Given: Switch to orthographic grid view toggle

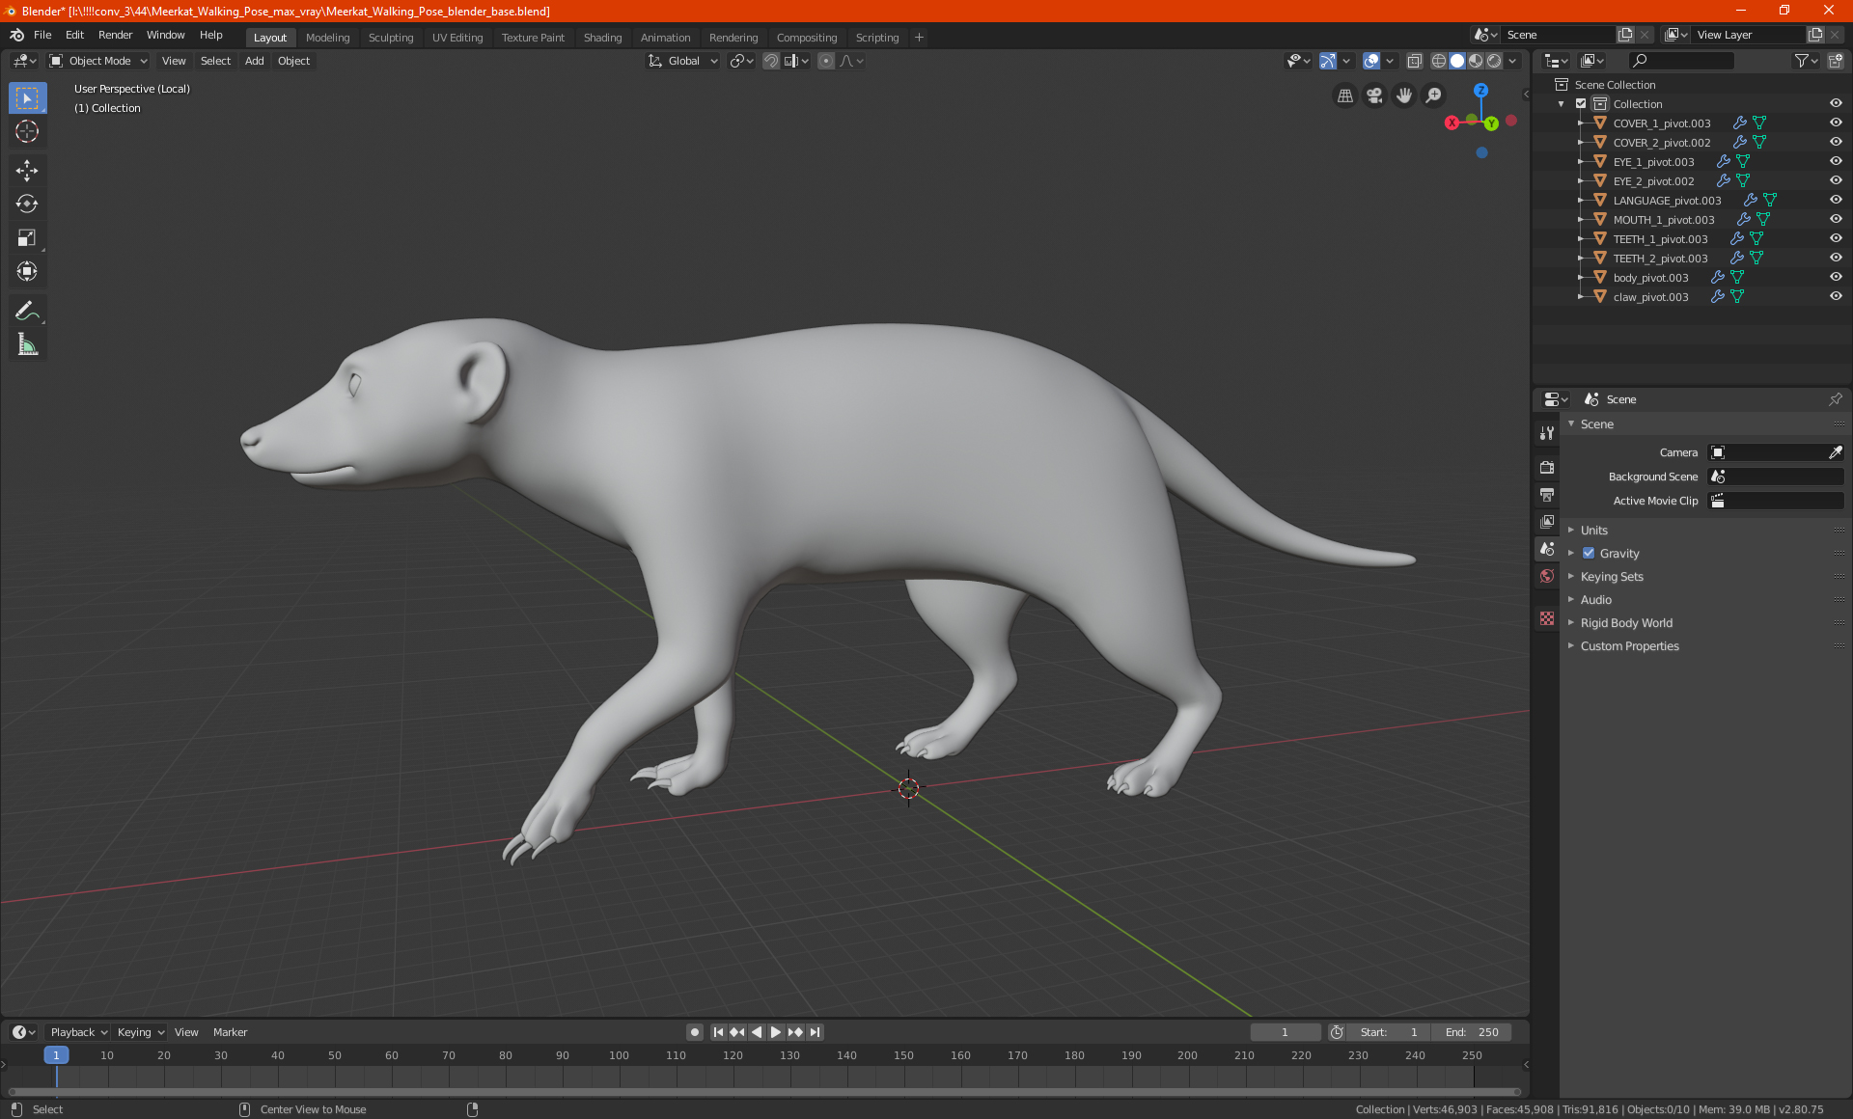Looking at the screenshot, I should click(x=1344, y=96).
